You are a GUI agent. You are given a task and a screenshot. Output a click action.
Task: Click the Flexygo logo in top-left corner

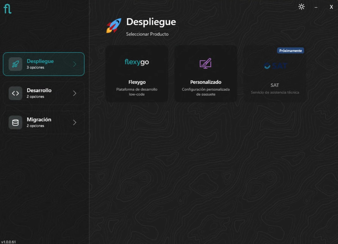click(7, 9)
